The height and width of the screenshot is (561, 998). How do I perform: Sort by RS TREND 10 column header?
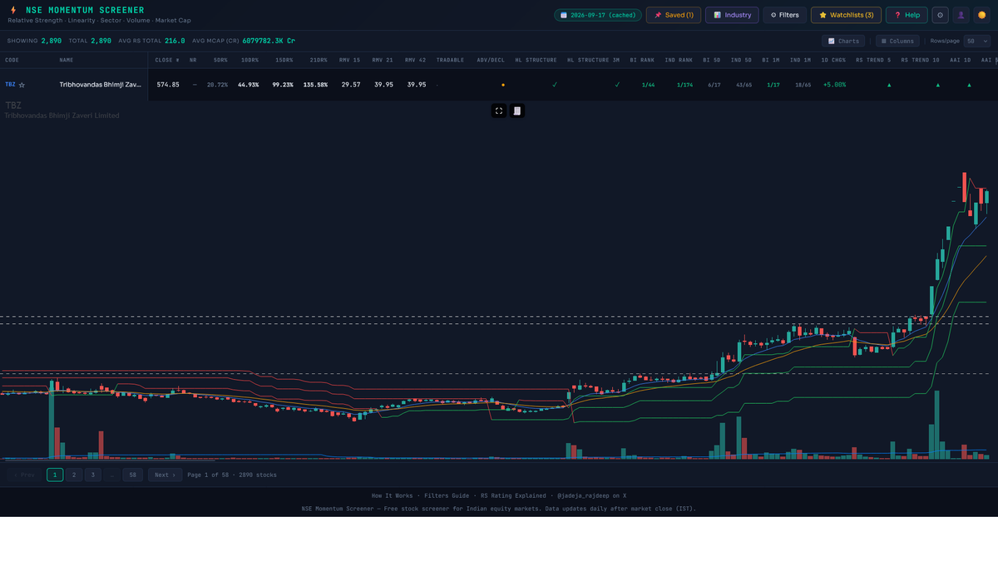pyautogui.click(x=921, y=60)
